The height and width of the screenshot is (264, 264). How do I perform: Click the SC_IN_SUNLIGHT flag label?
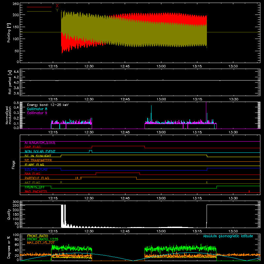point(38,156)
